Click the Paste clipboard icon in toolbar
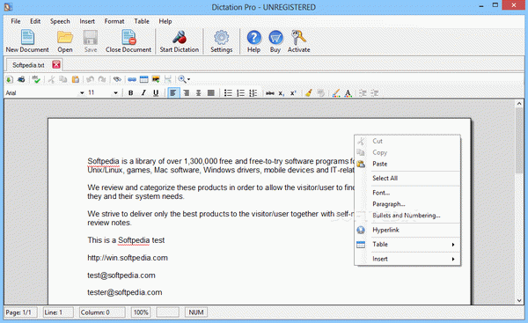This screenshot has width=528, height=323. pos(76,79)
